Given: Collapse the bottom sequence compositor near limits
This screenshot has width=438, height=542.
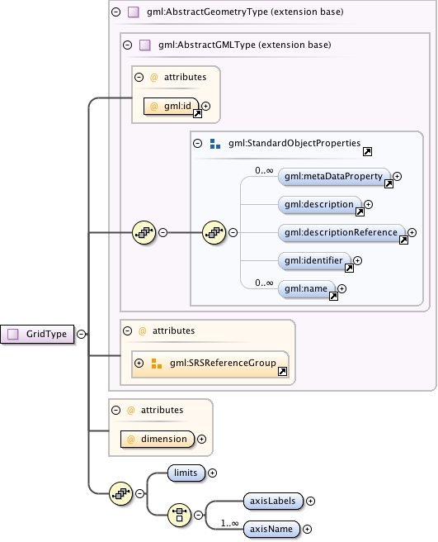Looking at the screenshot, I should pos(139,493).
